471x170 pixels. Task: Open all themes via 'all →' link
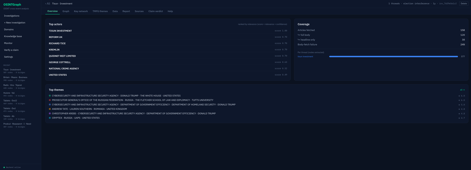[x=462, y=90]
